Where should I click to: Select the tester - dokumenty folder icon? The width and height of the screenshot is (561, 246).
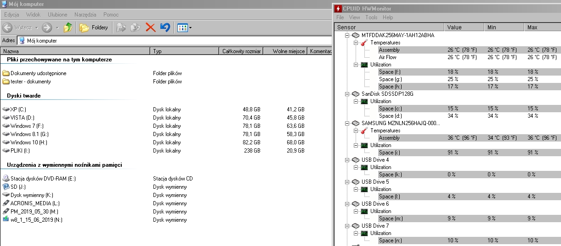(6, 82)
